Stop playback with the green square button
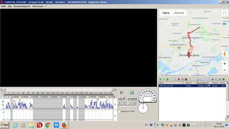The height and width of the screenshot is (129, 229). [x=132, y=92]
